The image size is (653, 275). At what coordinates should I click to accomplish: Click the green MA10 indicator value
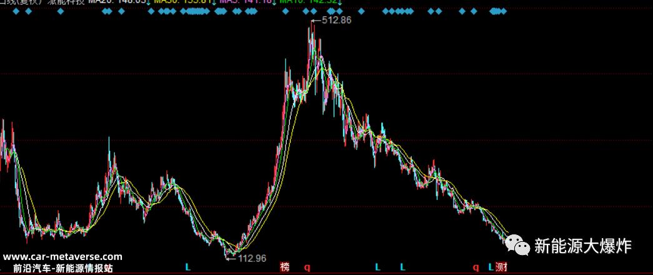coord(310,2)
